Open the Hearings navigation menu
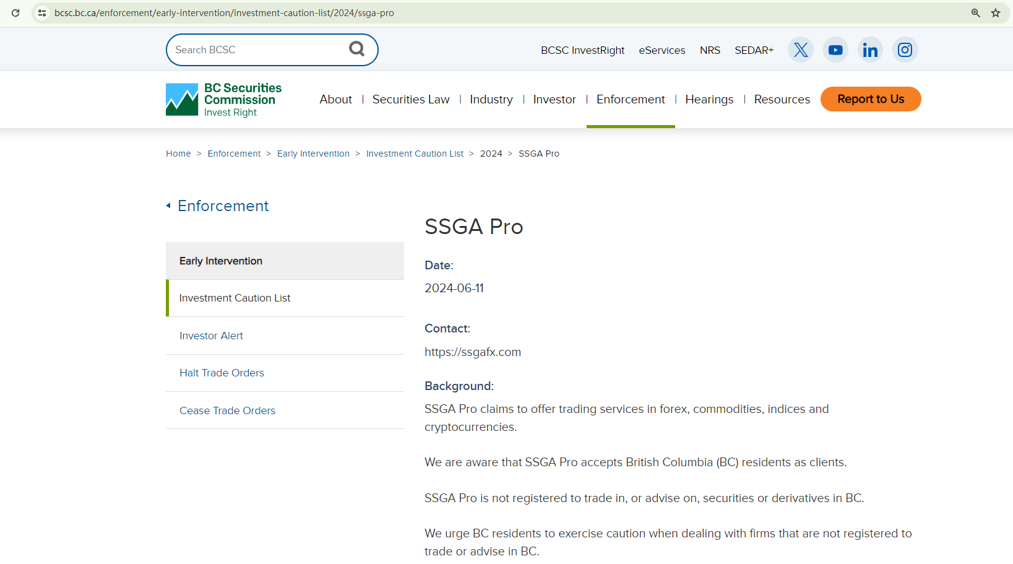This screenshot has height=564, width=1013. click(x=709, y=100)
